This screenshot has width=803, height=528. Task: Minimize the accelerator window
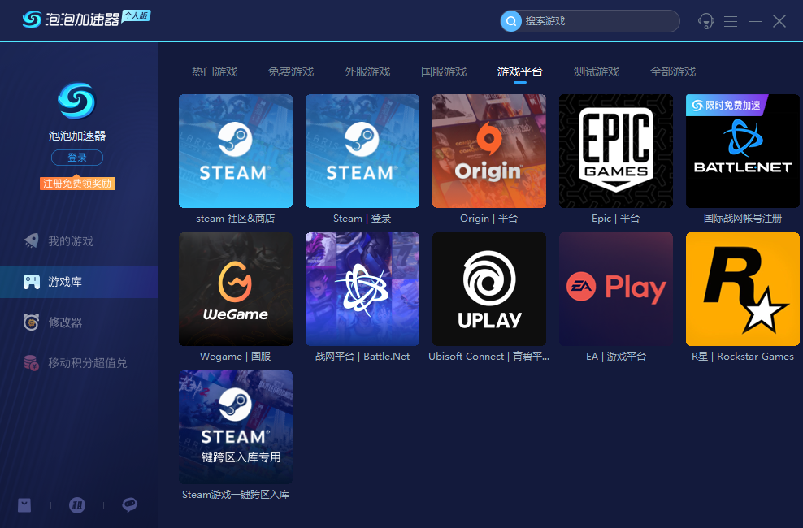pos(755,21)
